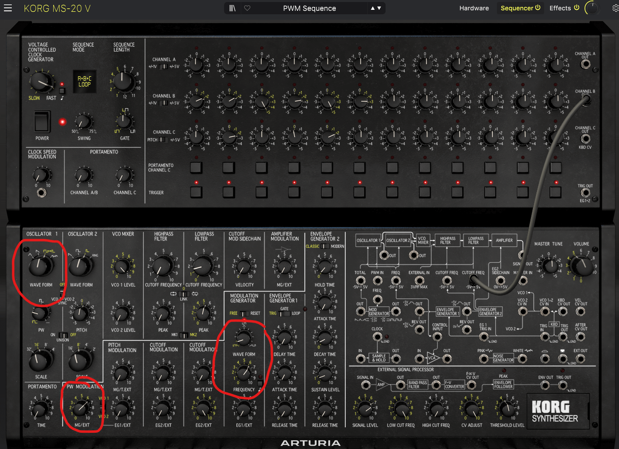Open the PWM Sequence preset name menu

[309, 8]
